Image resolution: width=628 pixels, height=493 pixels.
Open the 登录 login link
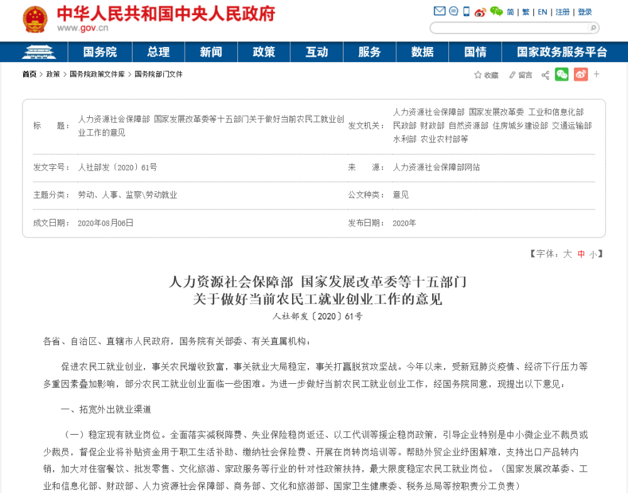585,12
